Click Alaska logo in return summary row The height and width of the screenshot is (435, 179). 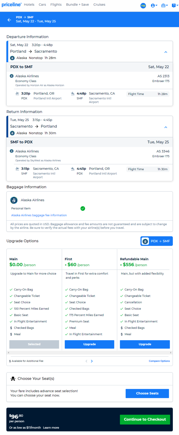12,133
